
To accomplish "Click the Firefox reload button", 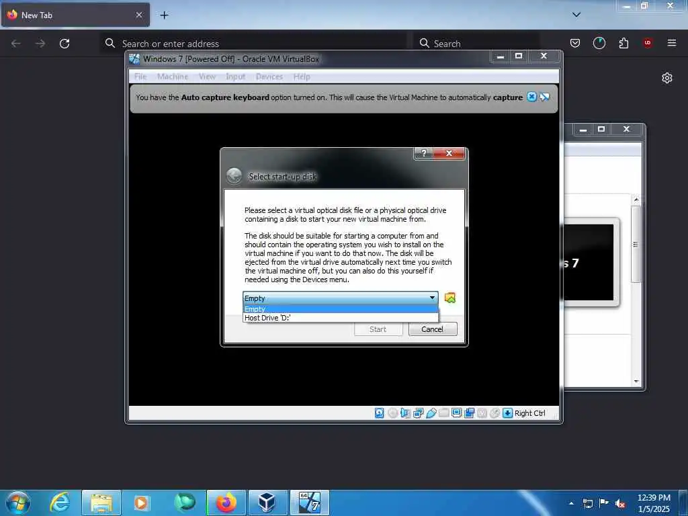I will pyautogui.click(x=64, y=44).
